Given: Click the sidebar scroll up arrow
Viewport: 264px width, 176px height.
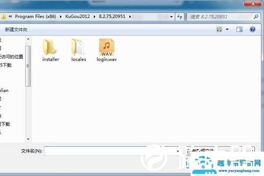Looking at the screenshot, I should (28, 39).
